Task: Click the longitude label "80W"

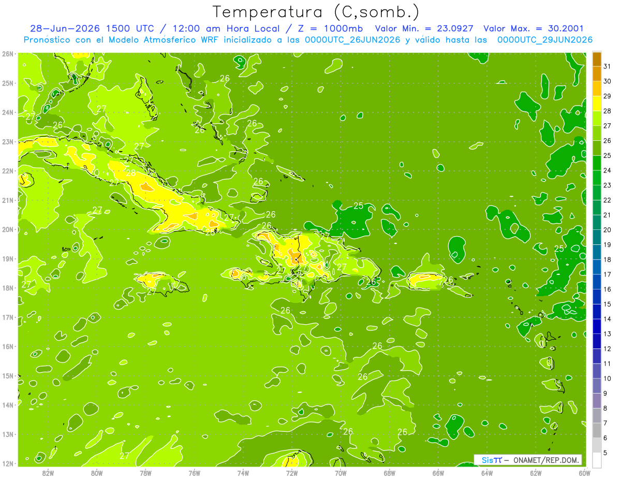Action: pos(97,473)
